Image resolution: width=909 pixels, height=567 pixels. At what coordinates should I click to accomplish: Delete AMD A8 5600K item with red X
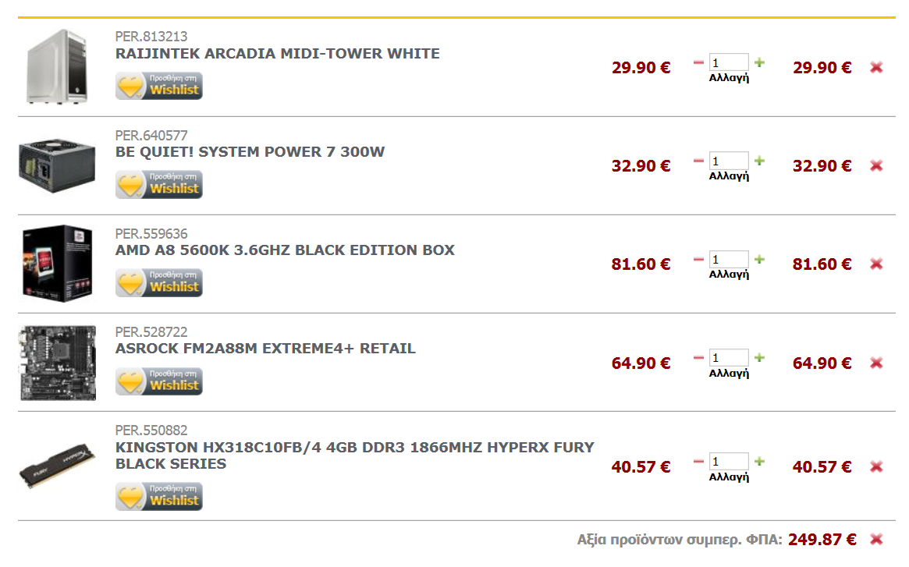point(876,264)
